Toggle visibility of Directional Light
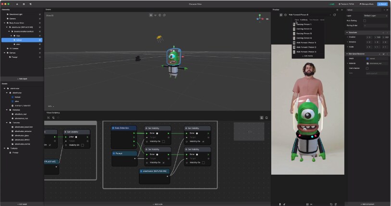 tap(40, 14)
